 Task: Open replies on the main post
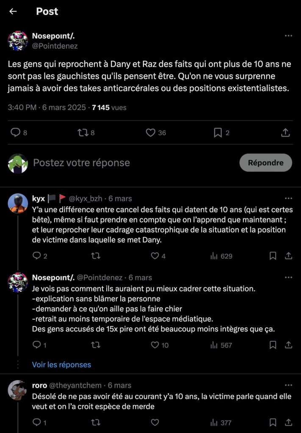(16, 133)
